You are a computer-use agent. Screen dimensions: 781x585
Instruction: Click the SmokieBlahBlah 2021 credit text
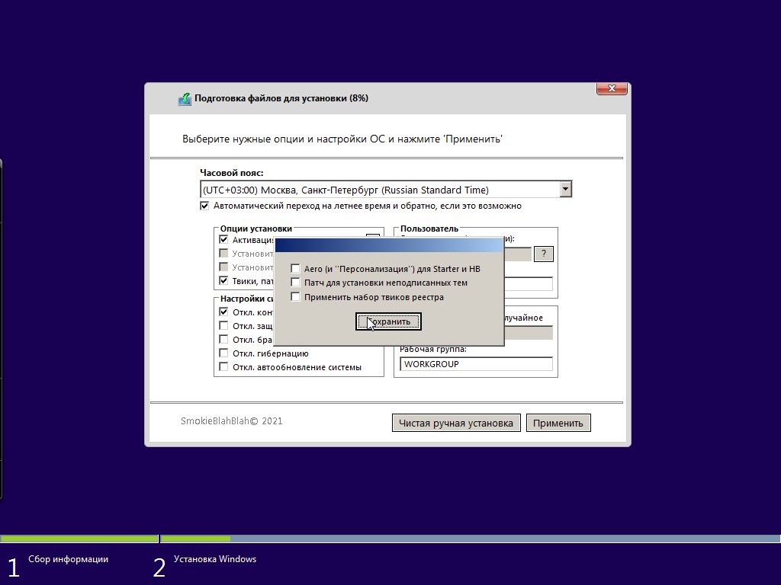(x=232, y=420)
